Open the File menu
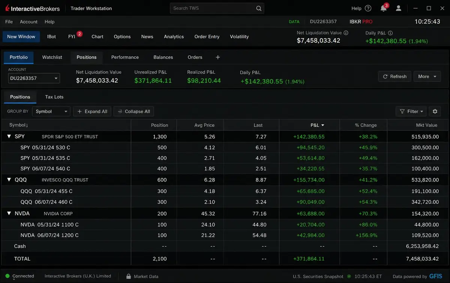Viewport: 450px width, 283px height. point(9,22)
